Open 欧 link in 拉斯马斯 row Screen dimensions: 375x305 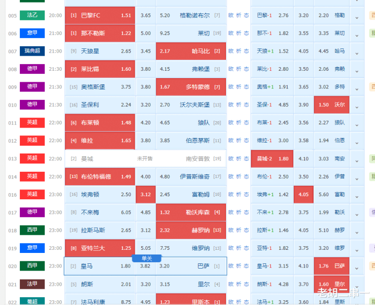point(231,230)
